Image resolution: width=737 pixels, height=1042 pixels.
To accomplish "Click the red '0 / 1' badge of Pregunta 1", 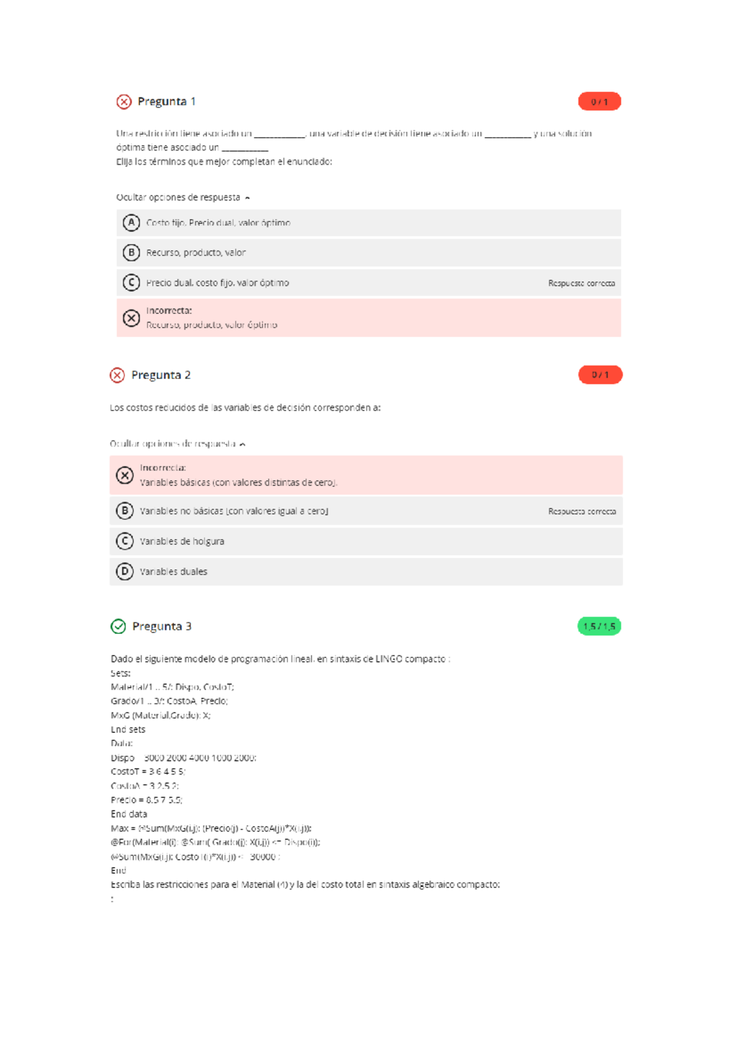I will [599, 101].
